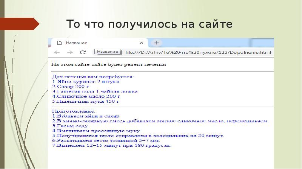Viewport: 302px width, 169px height.
Task: Click the line Для печенья вам потребуется
Action: 92,76
